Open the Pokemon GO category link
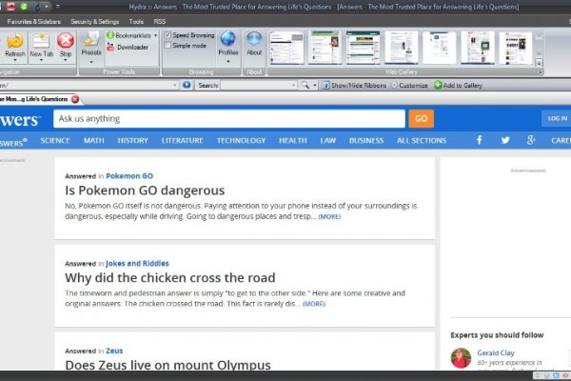 129,176
